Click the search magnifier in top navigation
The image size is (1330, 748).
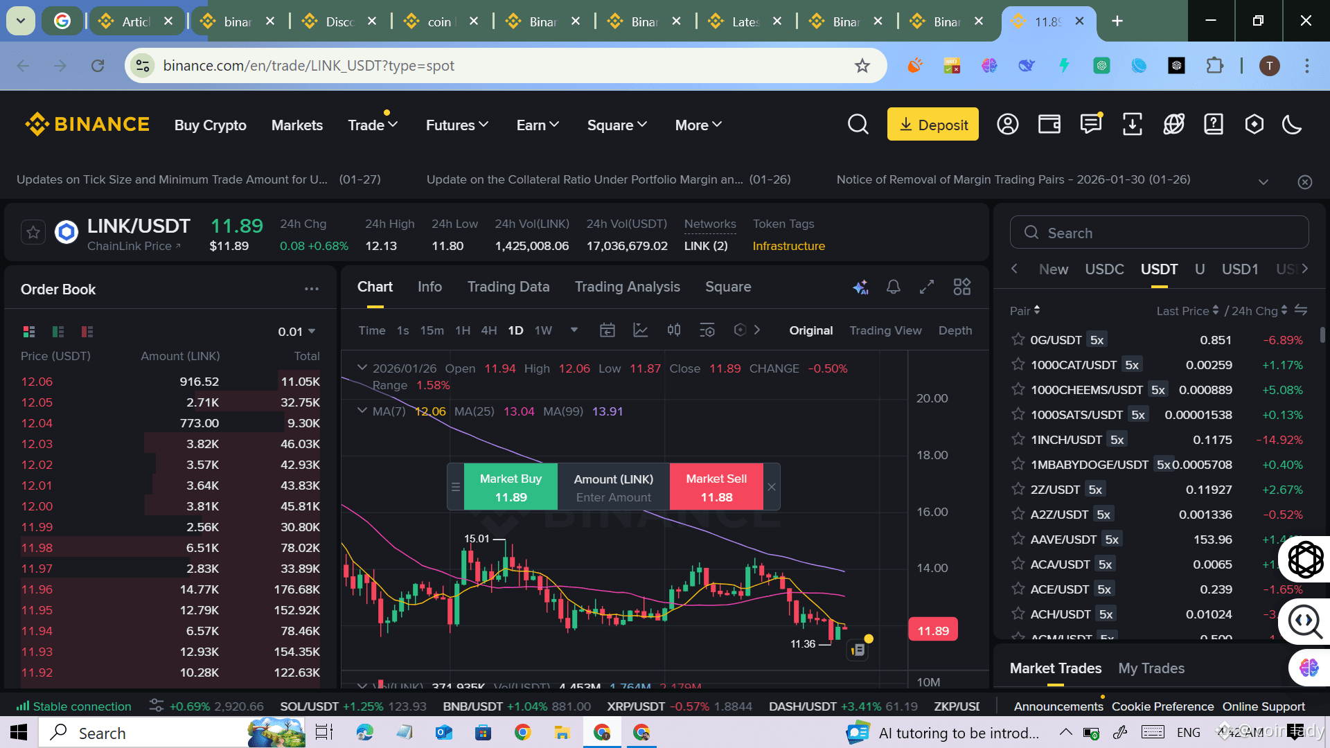[858, 125]
